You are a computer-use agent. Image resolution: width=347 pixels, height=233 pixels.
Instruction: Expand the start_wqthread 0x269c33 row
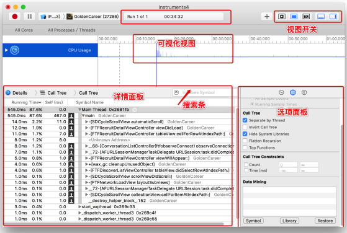click(x=80, y=207)
